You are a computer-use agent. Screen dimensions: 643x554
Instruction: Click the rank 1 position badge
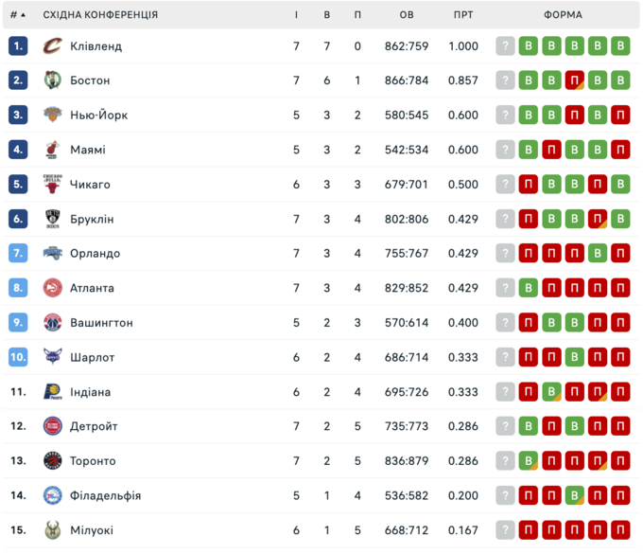tap(18, 46)
